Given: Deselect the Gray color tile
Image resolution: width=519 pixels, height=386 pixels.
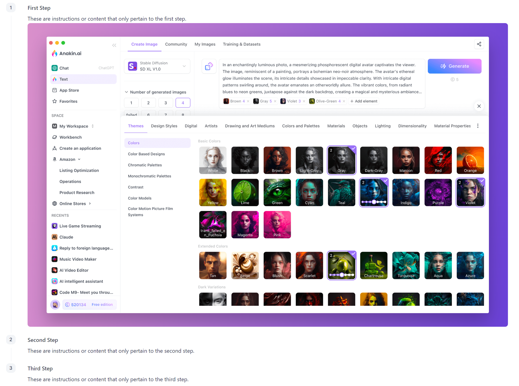Looking at the screenshot, I should [342, 160].
